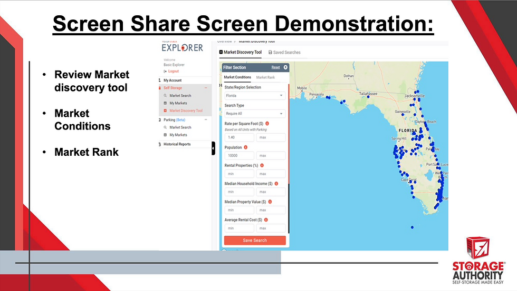Switch to Market Discovery Tool tab
This screenshot has width=517, height=291.
pos(241,52)
